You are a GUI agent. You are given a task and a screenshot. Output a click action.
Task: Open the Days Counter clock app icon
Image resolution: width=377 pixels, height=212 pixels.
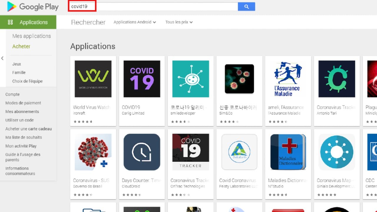tap(142, 152)
